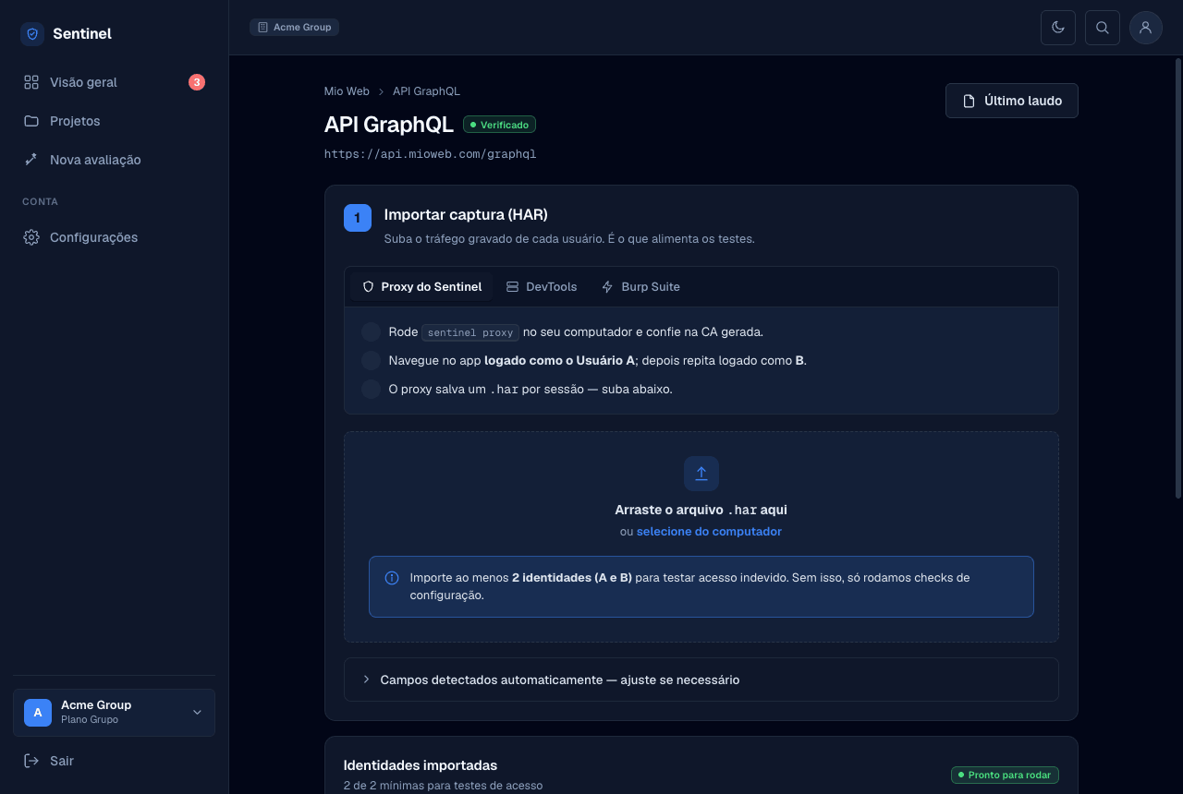Click the Acme Group header chip
This screenshot has width=1183, height=794.
(x=294, y=28)
